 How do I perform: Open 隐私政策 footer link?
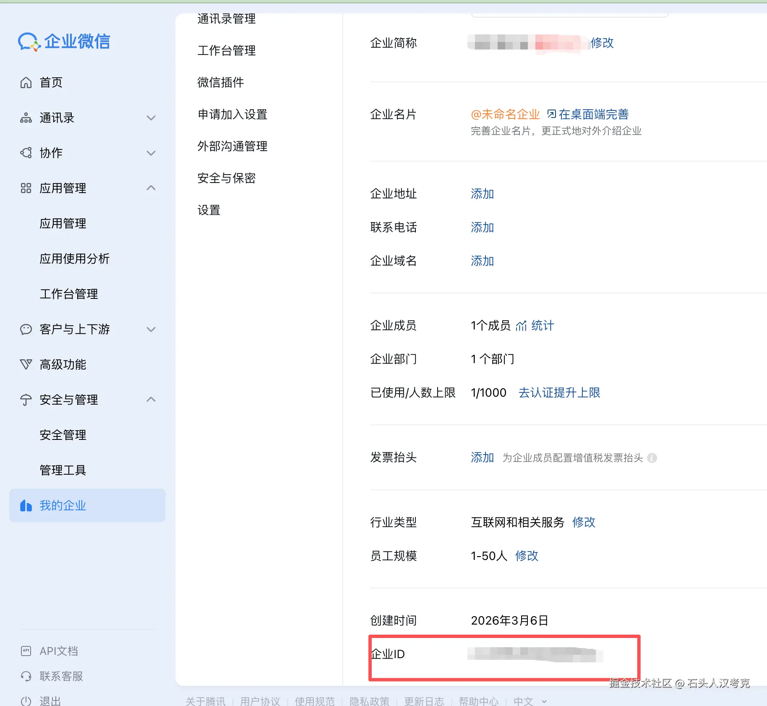point(369,701)
